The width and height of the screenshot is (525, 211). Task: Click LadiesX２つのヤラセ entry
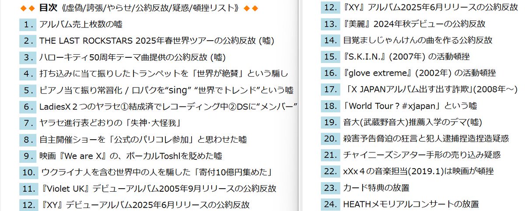(168, 106)
